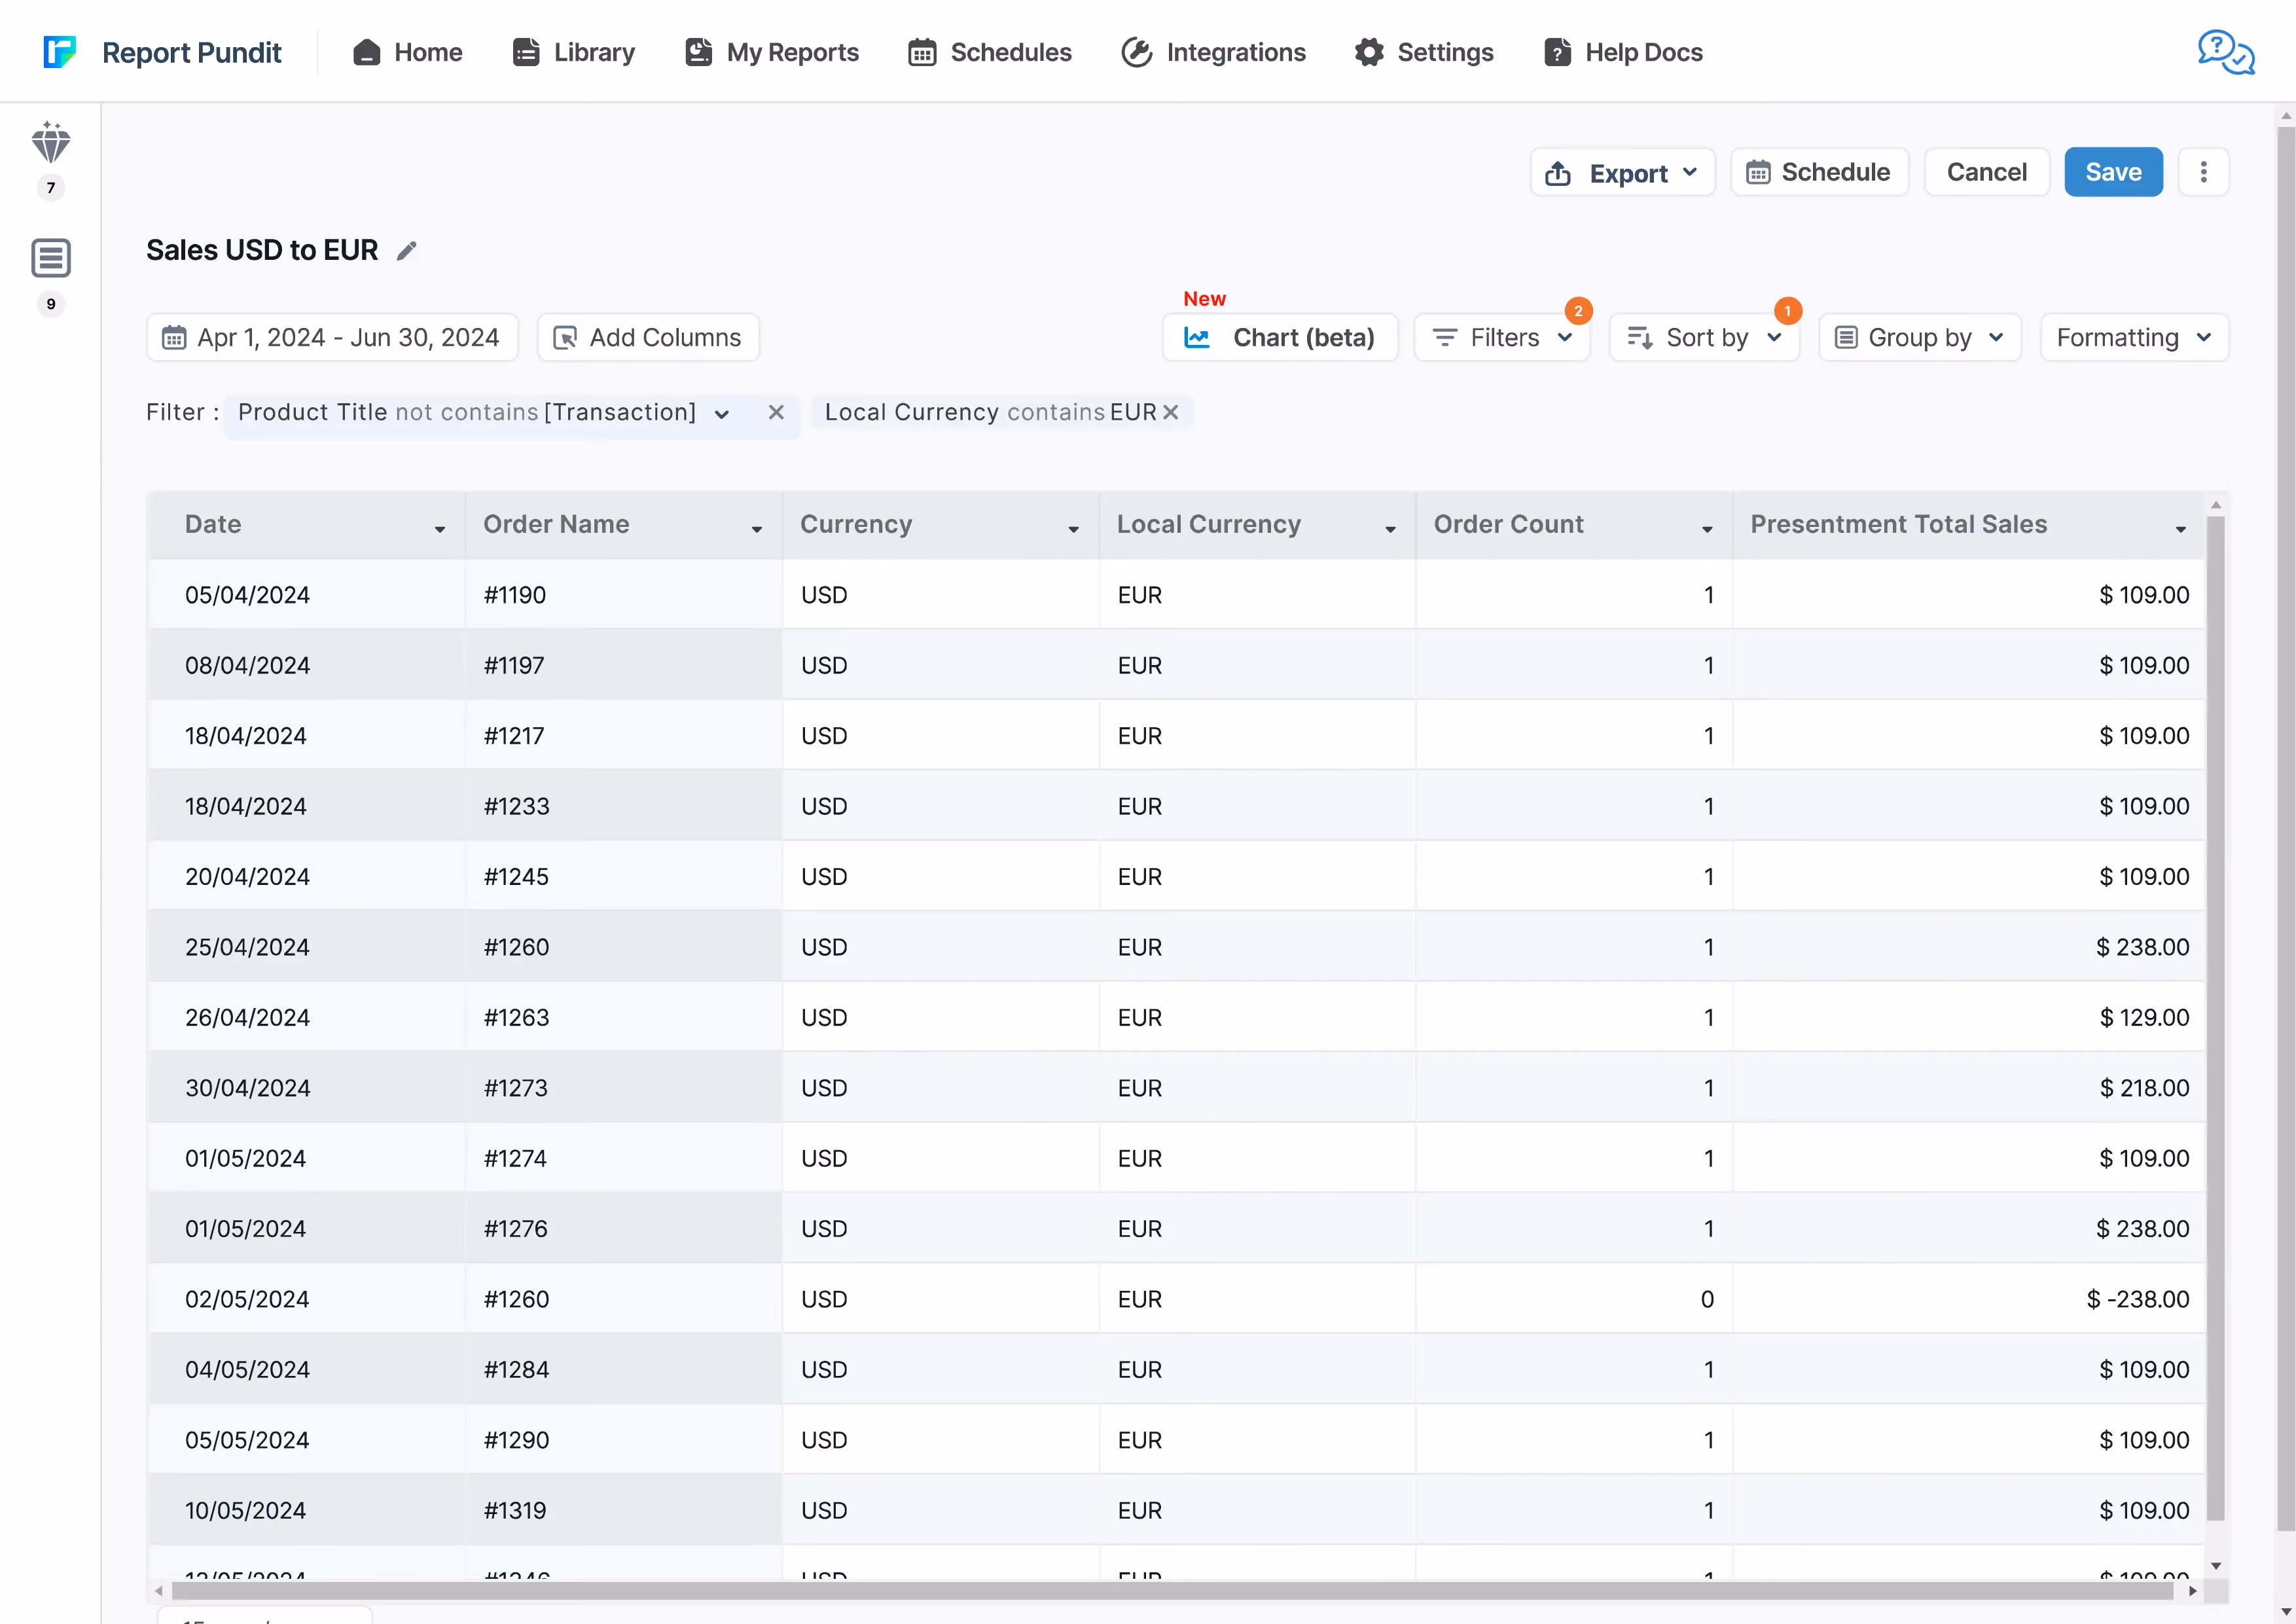The image size is (2296, 1624).
Task: Open Currency column menu arrow
Action: (x=1073, y=529)
